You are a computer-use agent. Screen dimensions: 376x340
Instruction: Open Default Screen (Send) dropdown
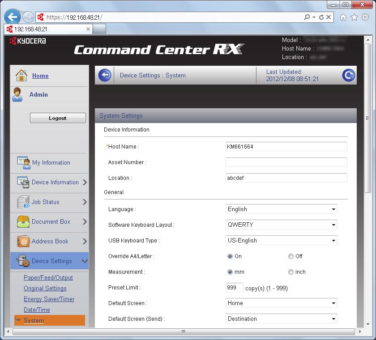[x=281, y=319]
